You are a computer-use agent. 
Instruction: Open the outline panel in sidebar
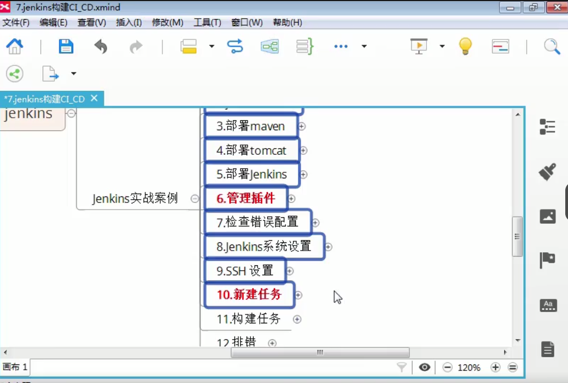coord(547,127)
